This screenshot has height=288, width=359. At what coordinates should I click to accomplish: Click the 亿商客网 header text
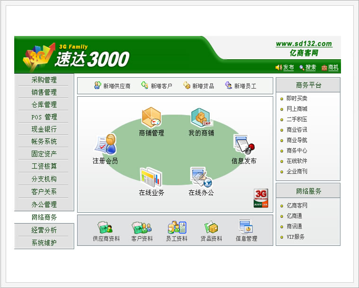[304, 53]
